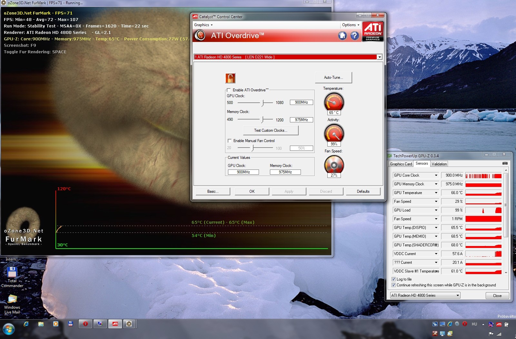
Task: Select Sensors tab in GPU-Z
Action: tap(422, 164)
